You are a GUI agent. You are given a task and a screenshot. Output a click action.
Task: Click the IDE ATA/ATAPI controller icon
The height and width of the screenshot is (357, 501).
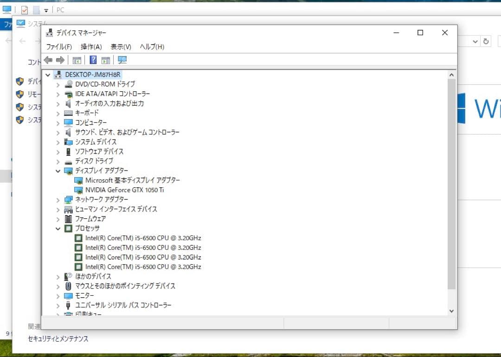(x=68, y=94)
